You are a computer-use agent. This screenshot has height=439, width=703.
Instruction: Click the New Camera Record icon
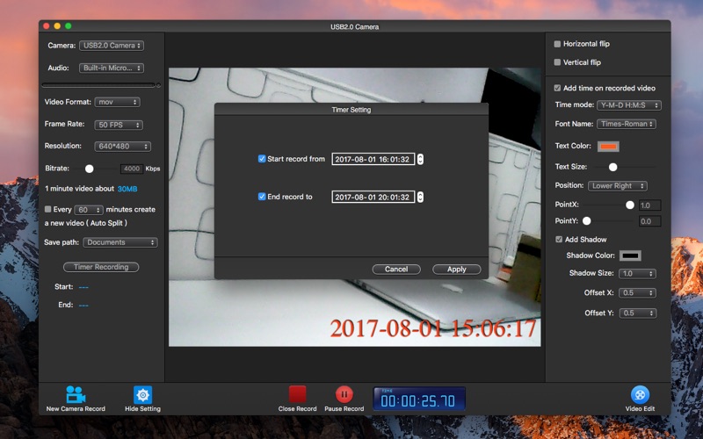[x=76, y=394]
